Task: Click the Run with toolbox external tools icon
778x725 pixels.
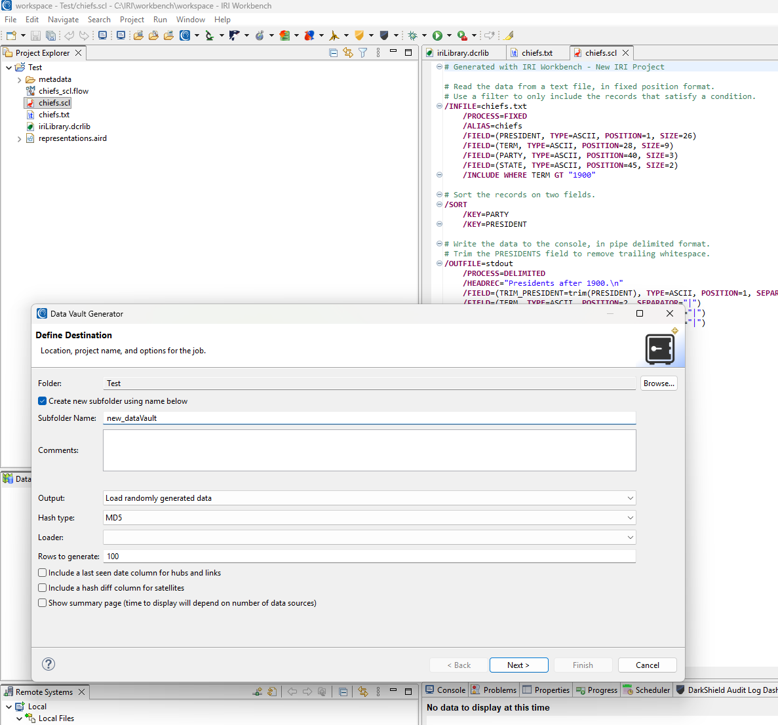Action: 462,35
